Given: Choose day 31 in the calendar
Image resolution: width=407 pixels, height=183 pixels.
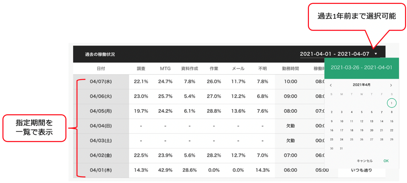Looking at the screenshot, I should point(342,149).
